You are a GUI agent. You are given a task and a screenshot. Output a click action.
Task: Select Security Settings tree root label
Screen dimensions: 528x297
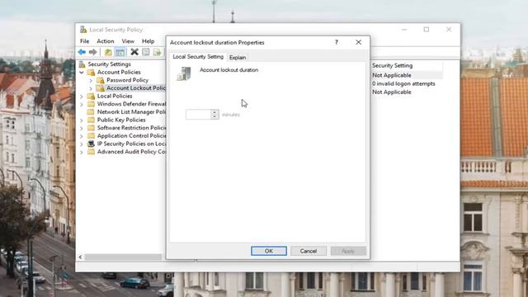pos(109,64)
